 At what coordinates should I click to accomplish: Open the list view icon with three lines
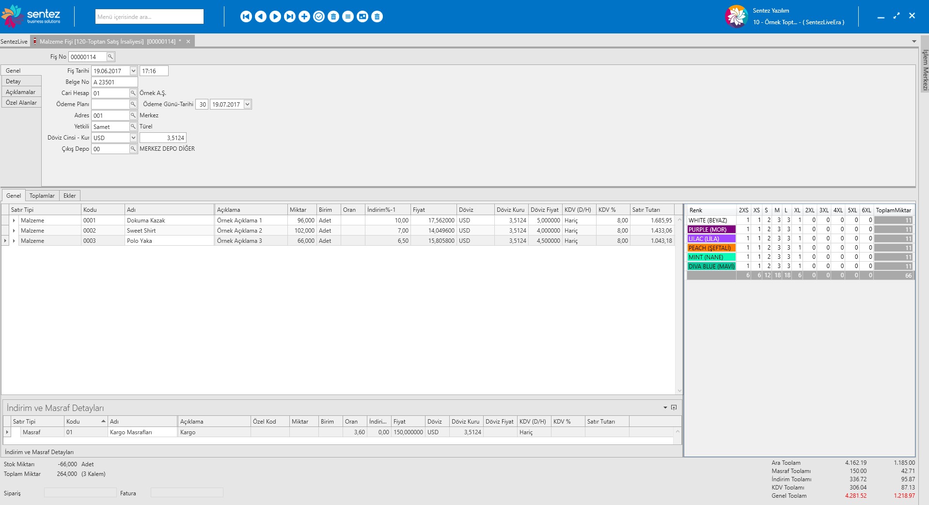tap(348, 17)
